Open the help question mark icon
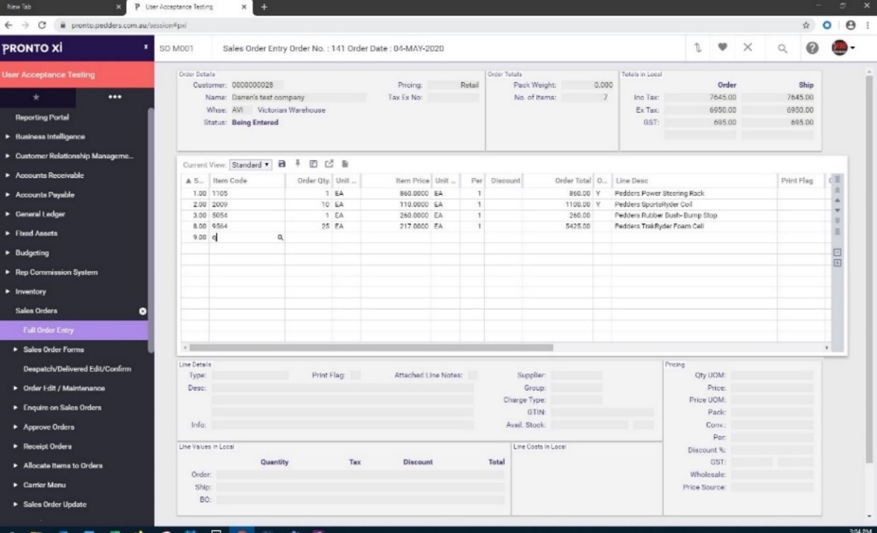Image resolution: width=877 pixels, height=533 pixels. click(x=812, y=48)
